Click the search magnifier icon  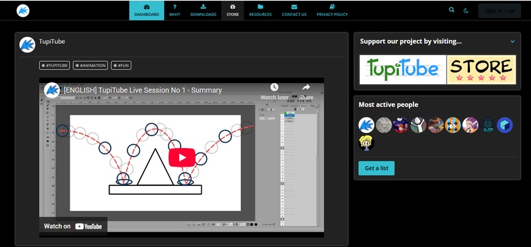pos(452,10)
